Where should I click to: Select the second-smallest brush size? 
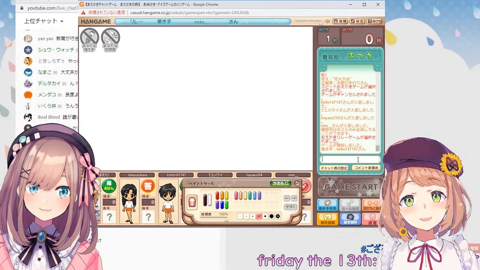[246, 216]
